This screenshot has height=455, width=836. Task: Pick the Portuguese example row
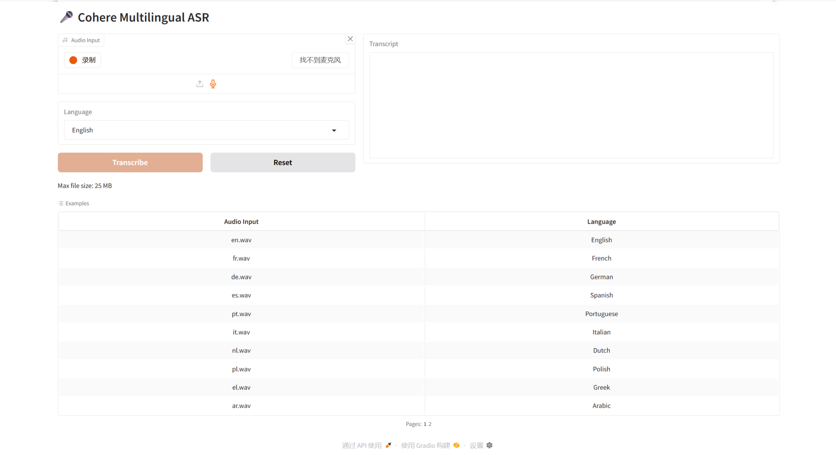tap(601, 314)
